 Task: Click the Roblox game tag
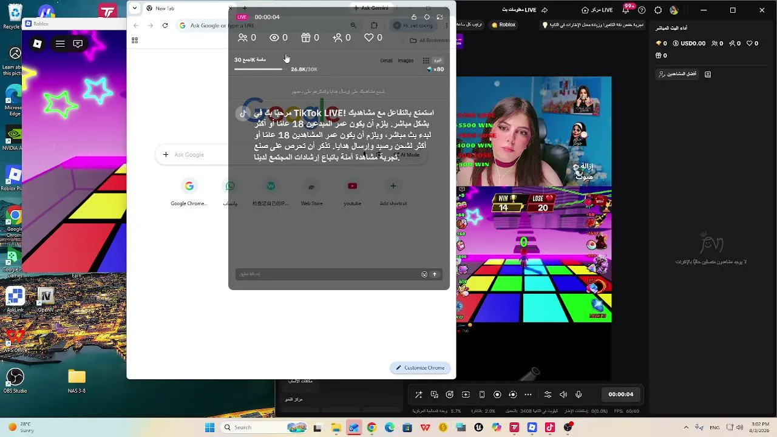503,25
